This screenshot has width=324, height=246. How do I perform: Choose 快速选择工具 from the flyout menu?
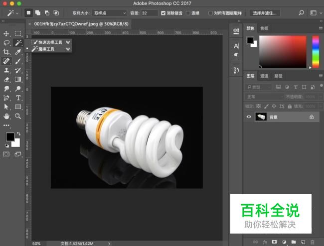coord(50,42)
